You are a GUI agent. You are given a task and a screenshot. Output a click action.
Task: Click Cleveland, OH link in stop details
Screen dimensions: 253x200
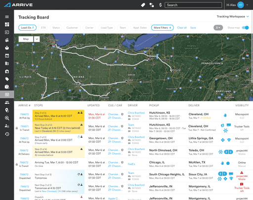[x=49, y=131]
